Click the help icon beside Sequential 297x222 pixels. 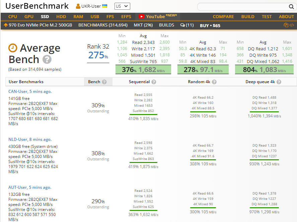(x=154, y=82)
